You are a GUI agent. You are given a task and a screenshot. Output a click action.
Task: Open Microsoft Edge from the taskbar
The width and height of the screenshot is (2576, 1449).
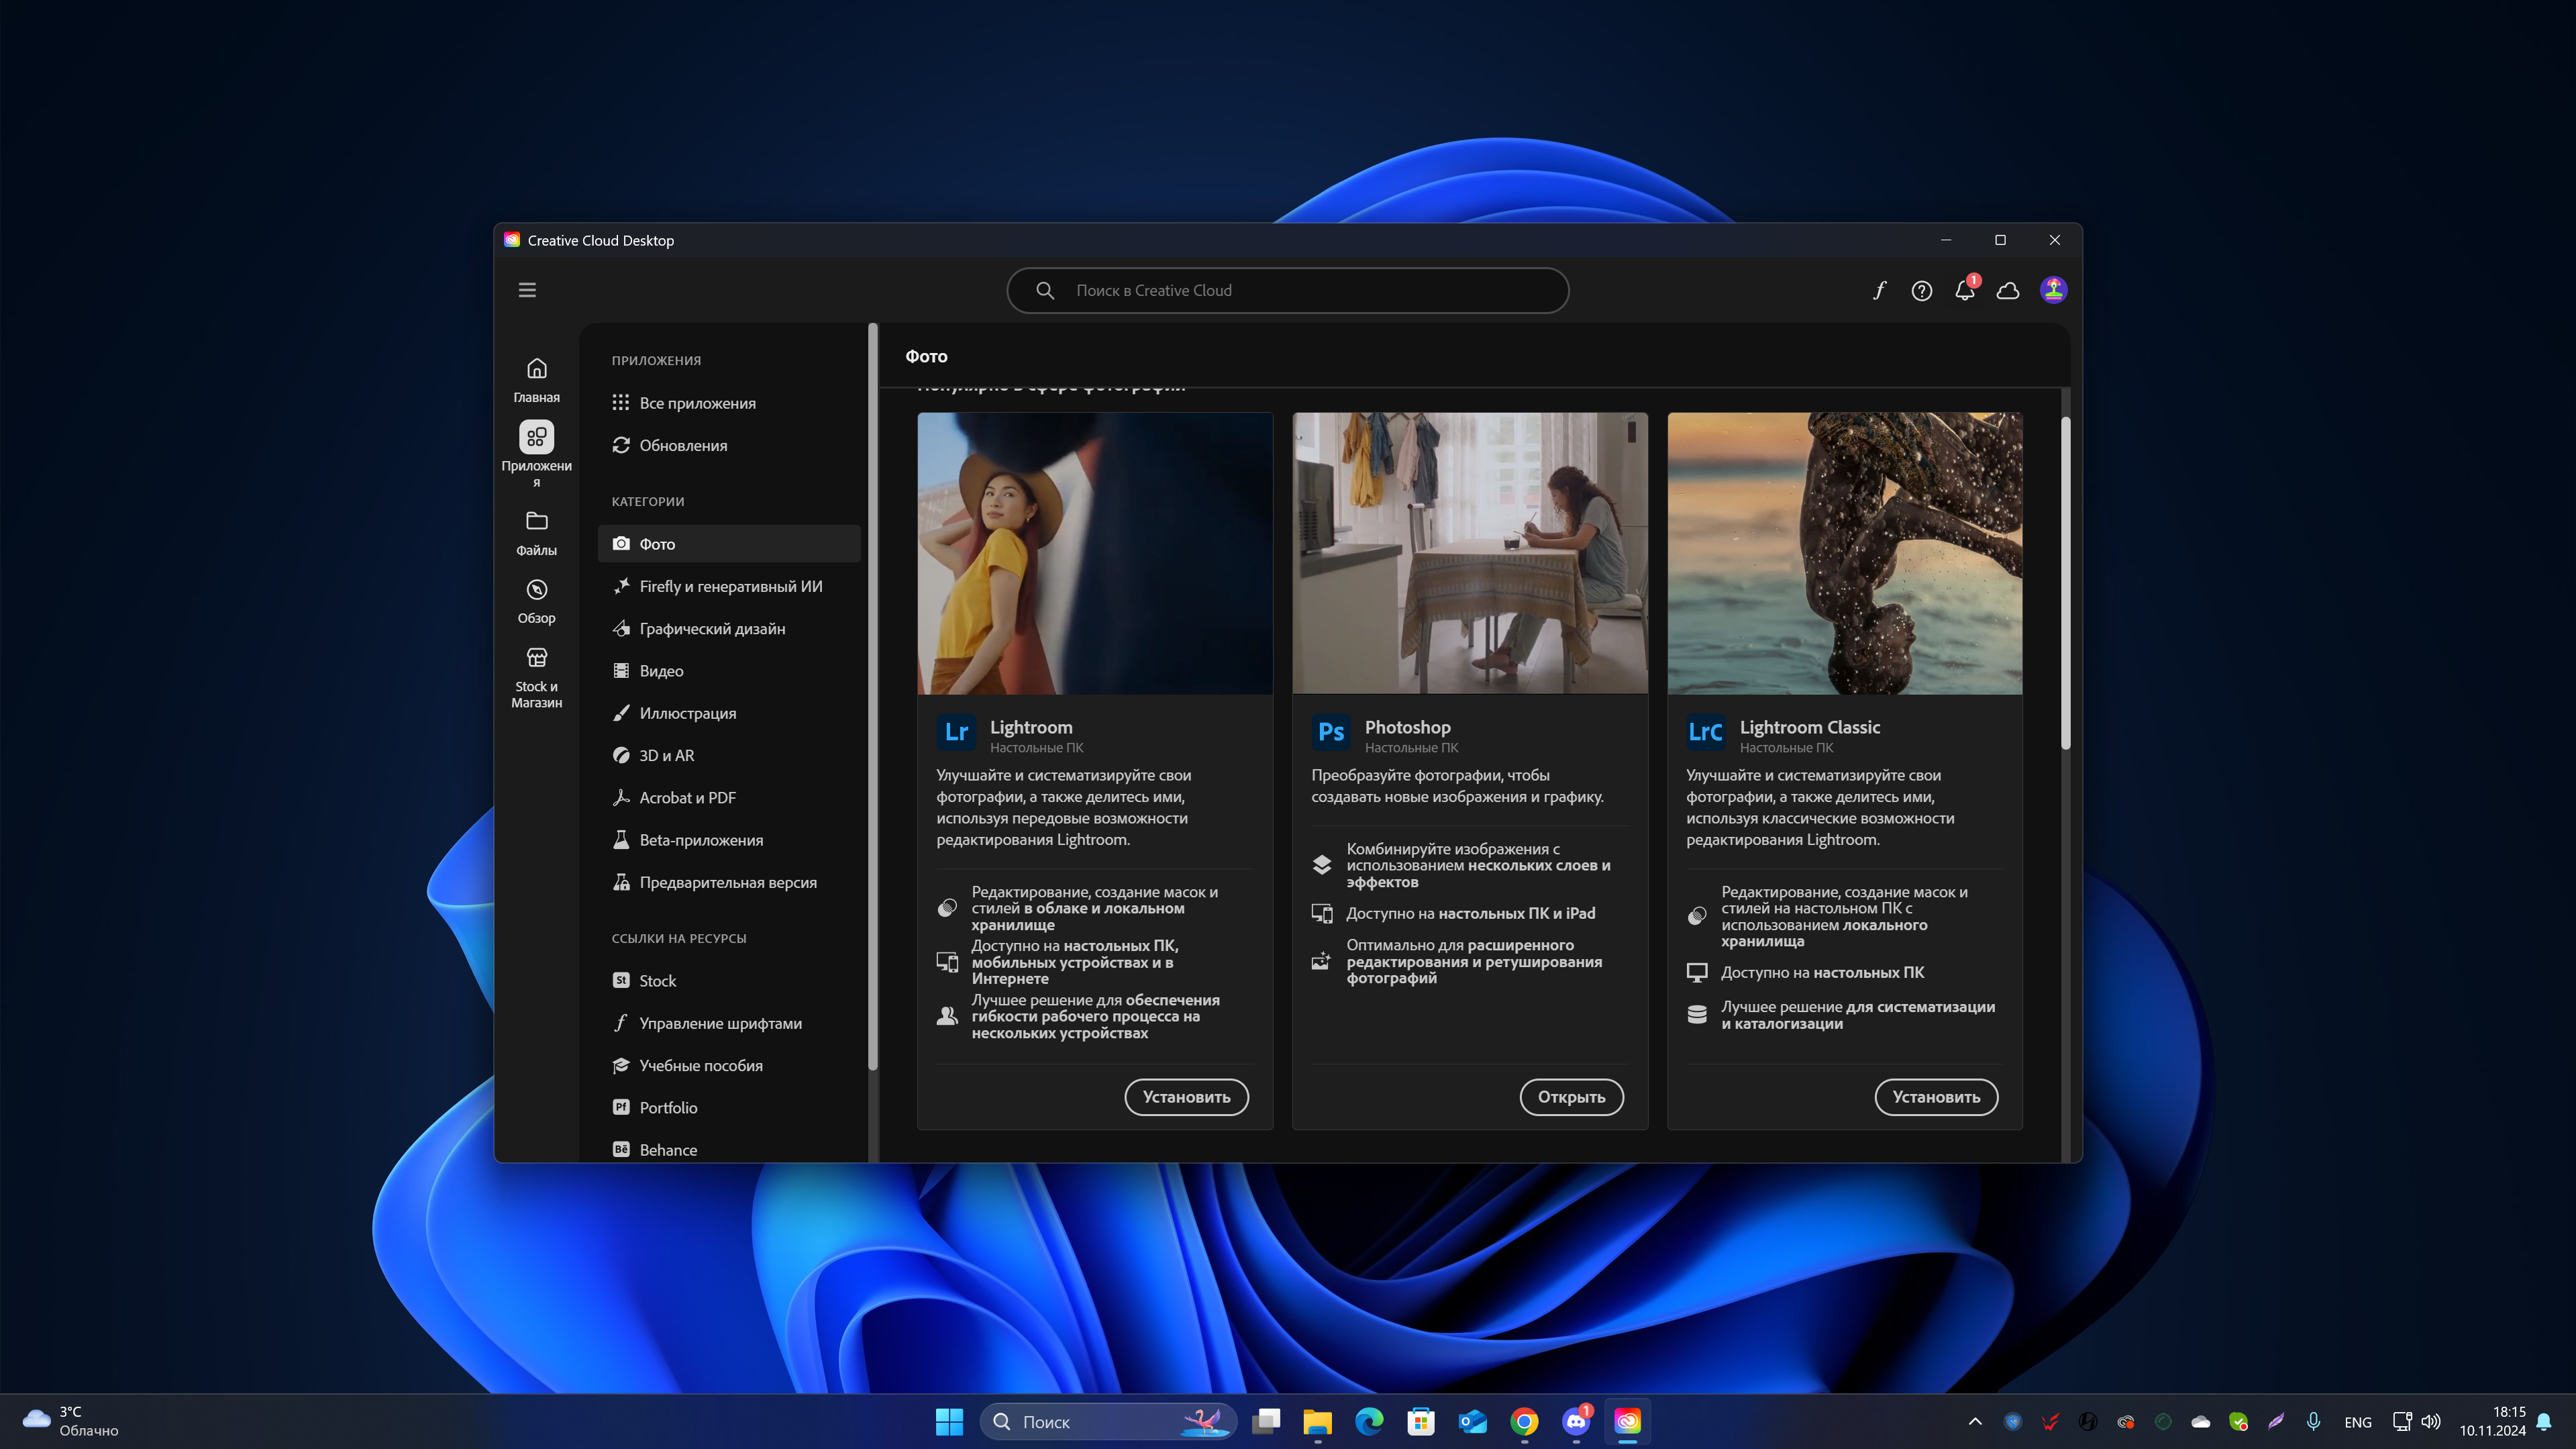click(1369, 1421)
